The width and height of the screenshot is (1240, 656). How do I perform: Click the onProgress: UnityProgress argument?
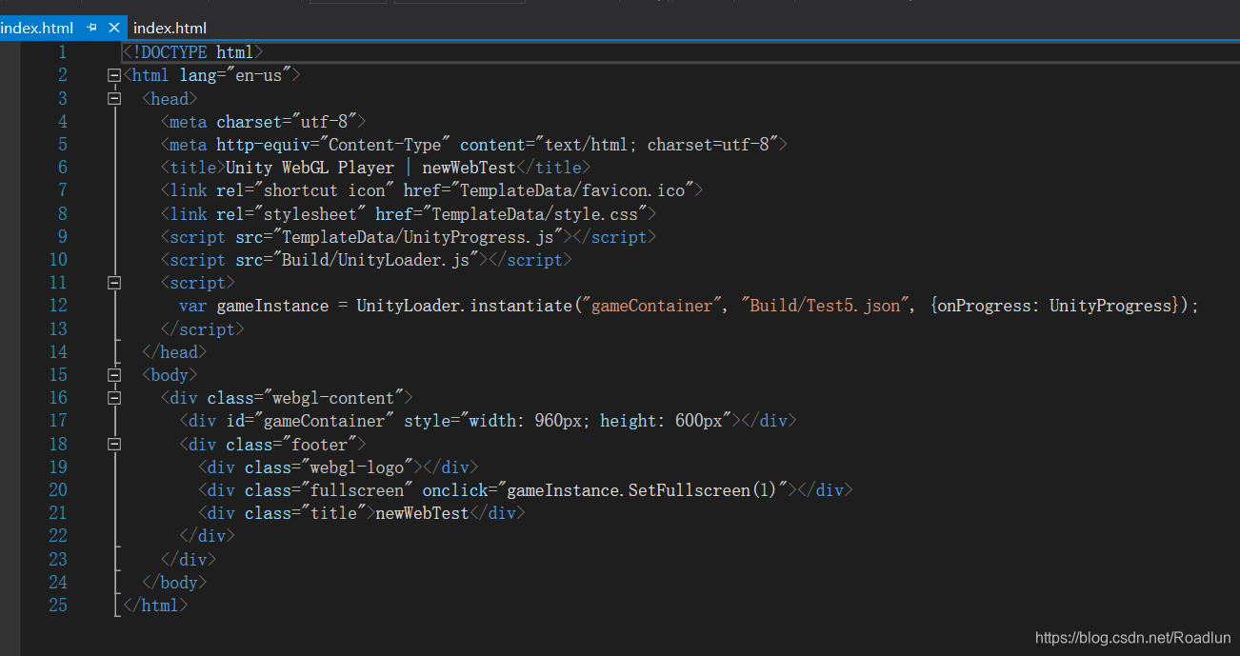[x=1053, y=306]
